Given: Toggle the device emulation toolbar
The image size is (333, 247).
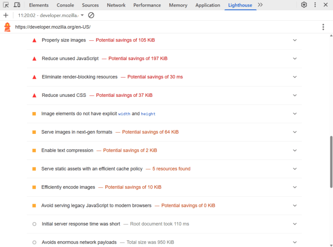Looking at the screenshot, I should 17,5.
